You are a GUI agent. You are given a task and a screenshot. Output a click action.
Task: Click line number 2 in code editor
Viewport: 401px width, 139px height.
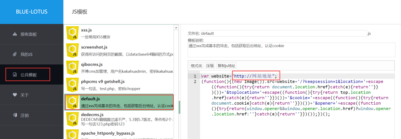click(x=195, y=82)
